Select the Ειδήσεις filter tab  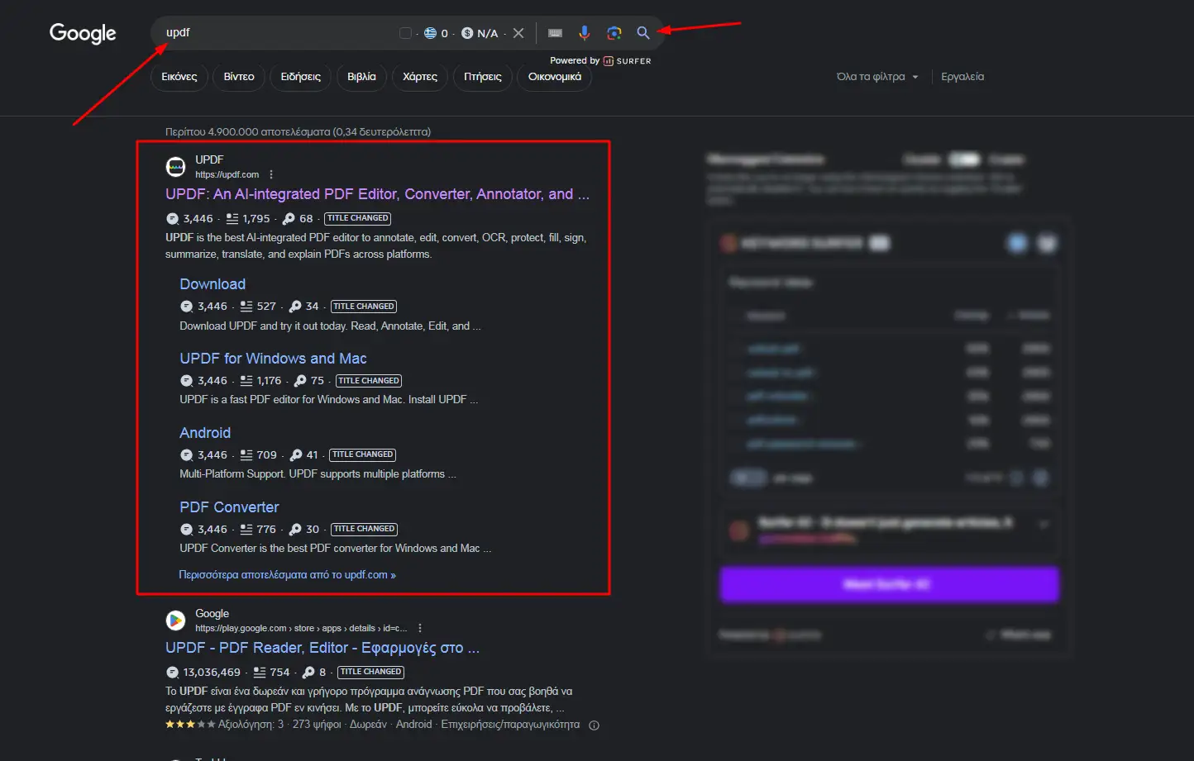tap(300, 77)
